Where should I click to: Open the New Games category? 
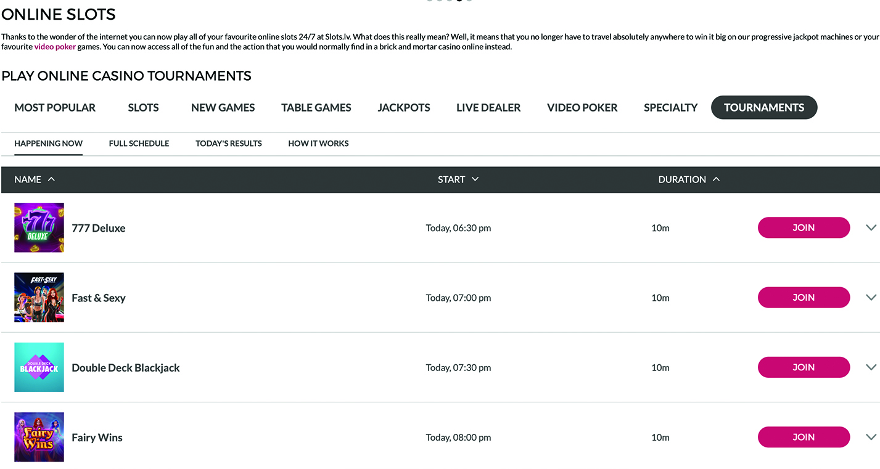(223, 107)
